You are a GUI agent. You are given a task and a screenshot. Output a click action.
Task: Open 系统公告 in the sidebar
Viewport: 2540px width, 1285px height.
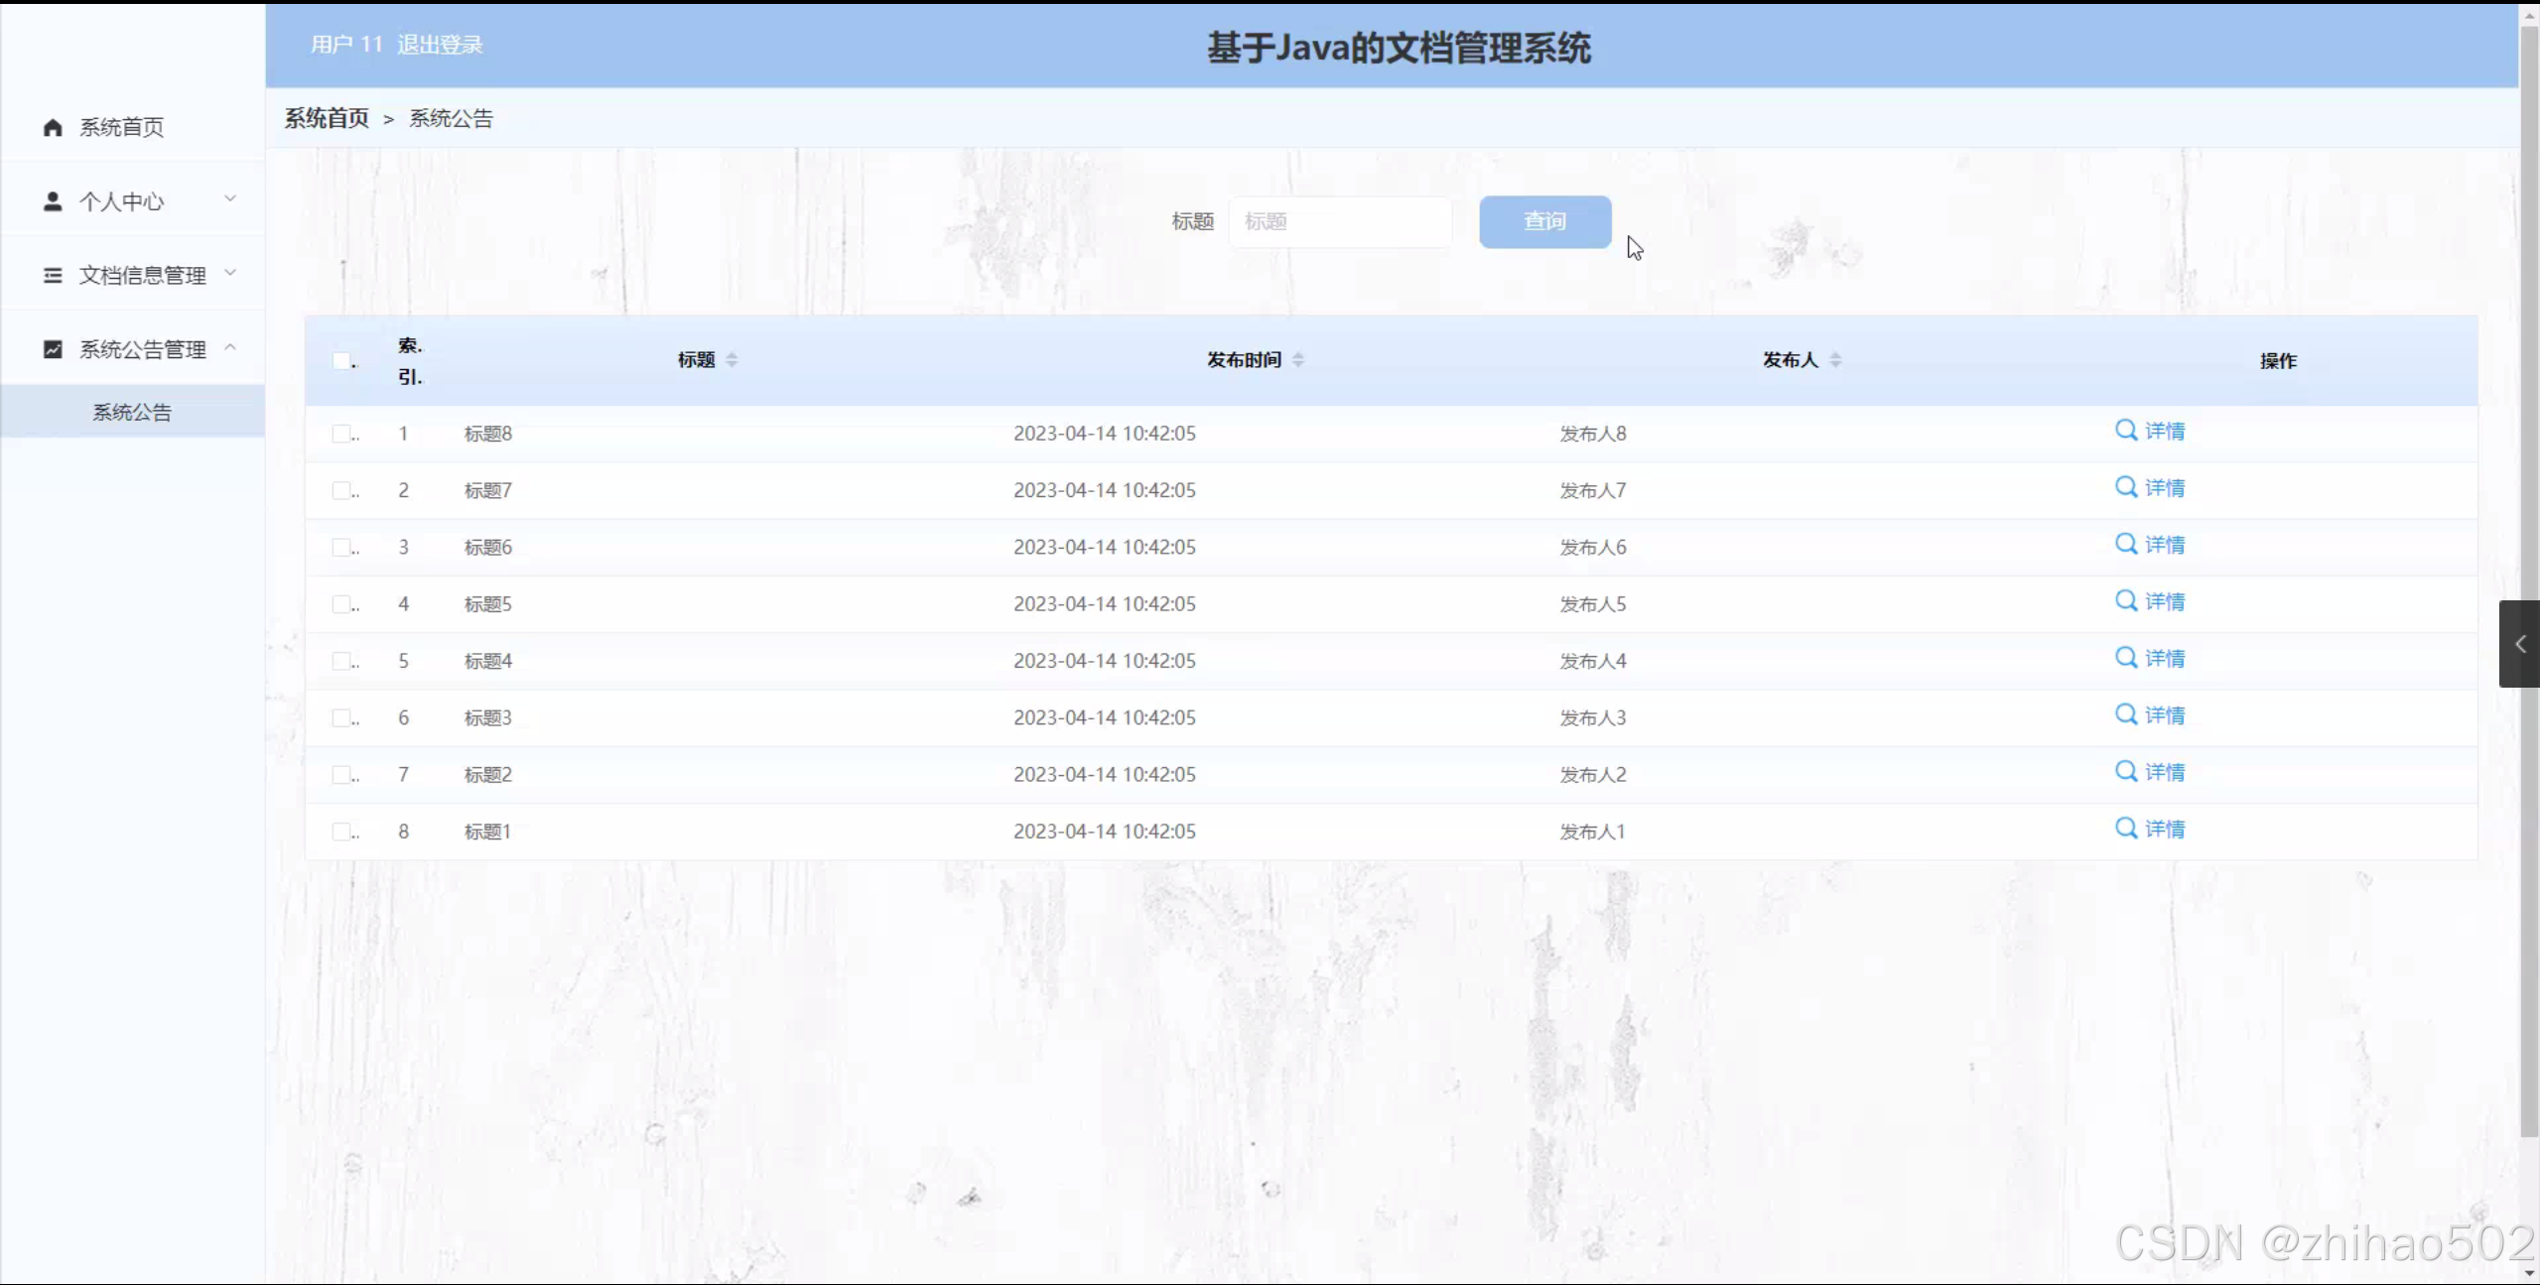tap(132, 412)
